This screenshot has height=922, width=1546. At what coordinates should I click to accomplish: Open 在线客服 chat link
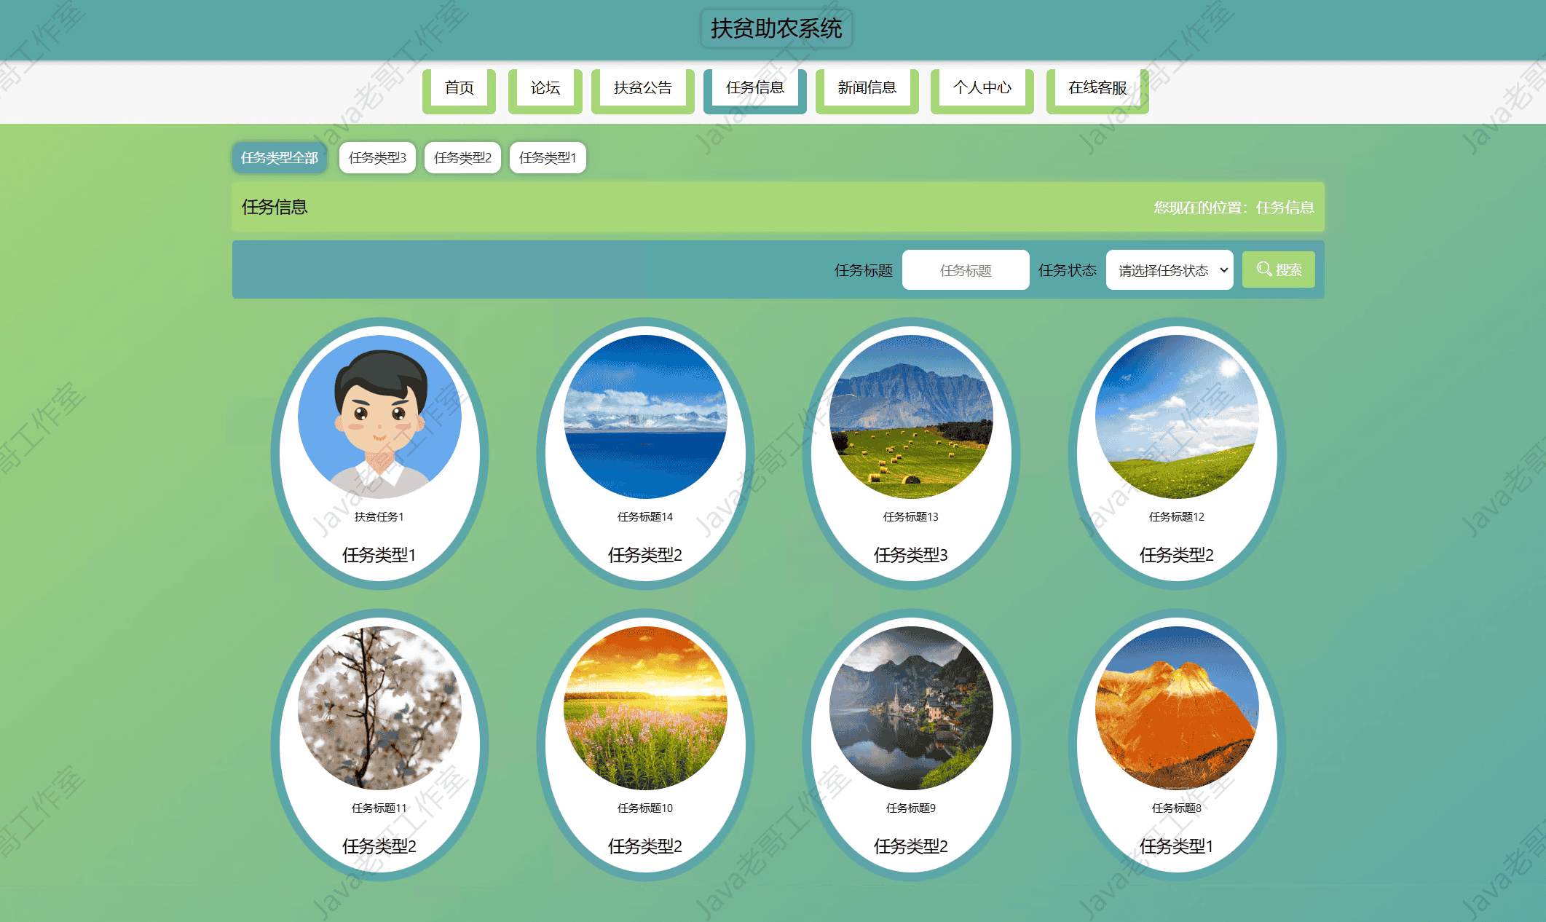pyautogui.click(x=1097, y=88)
